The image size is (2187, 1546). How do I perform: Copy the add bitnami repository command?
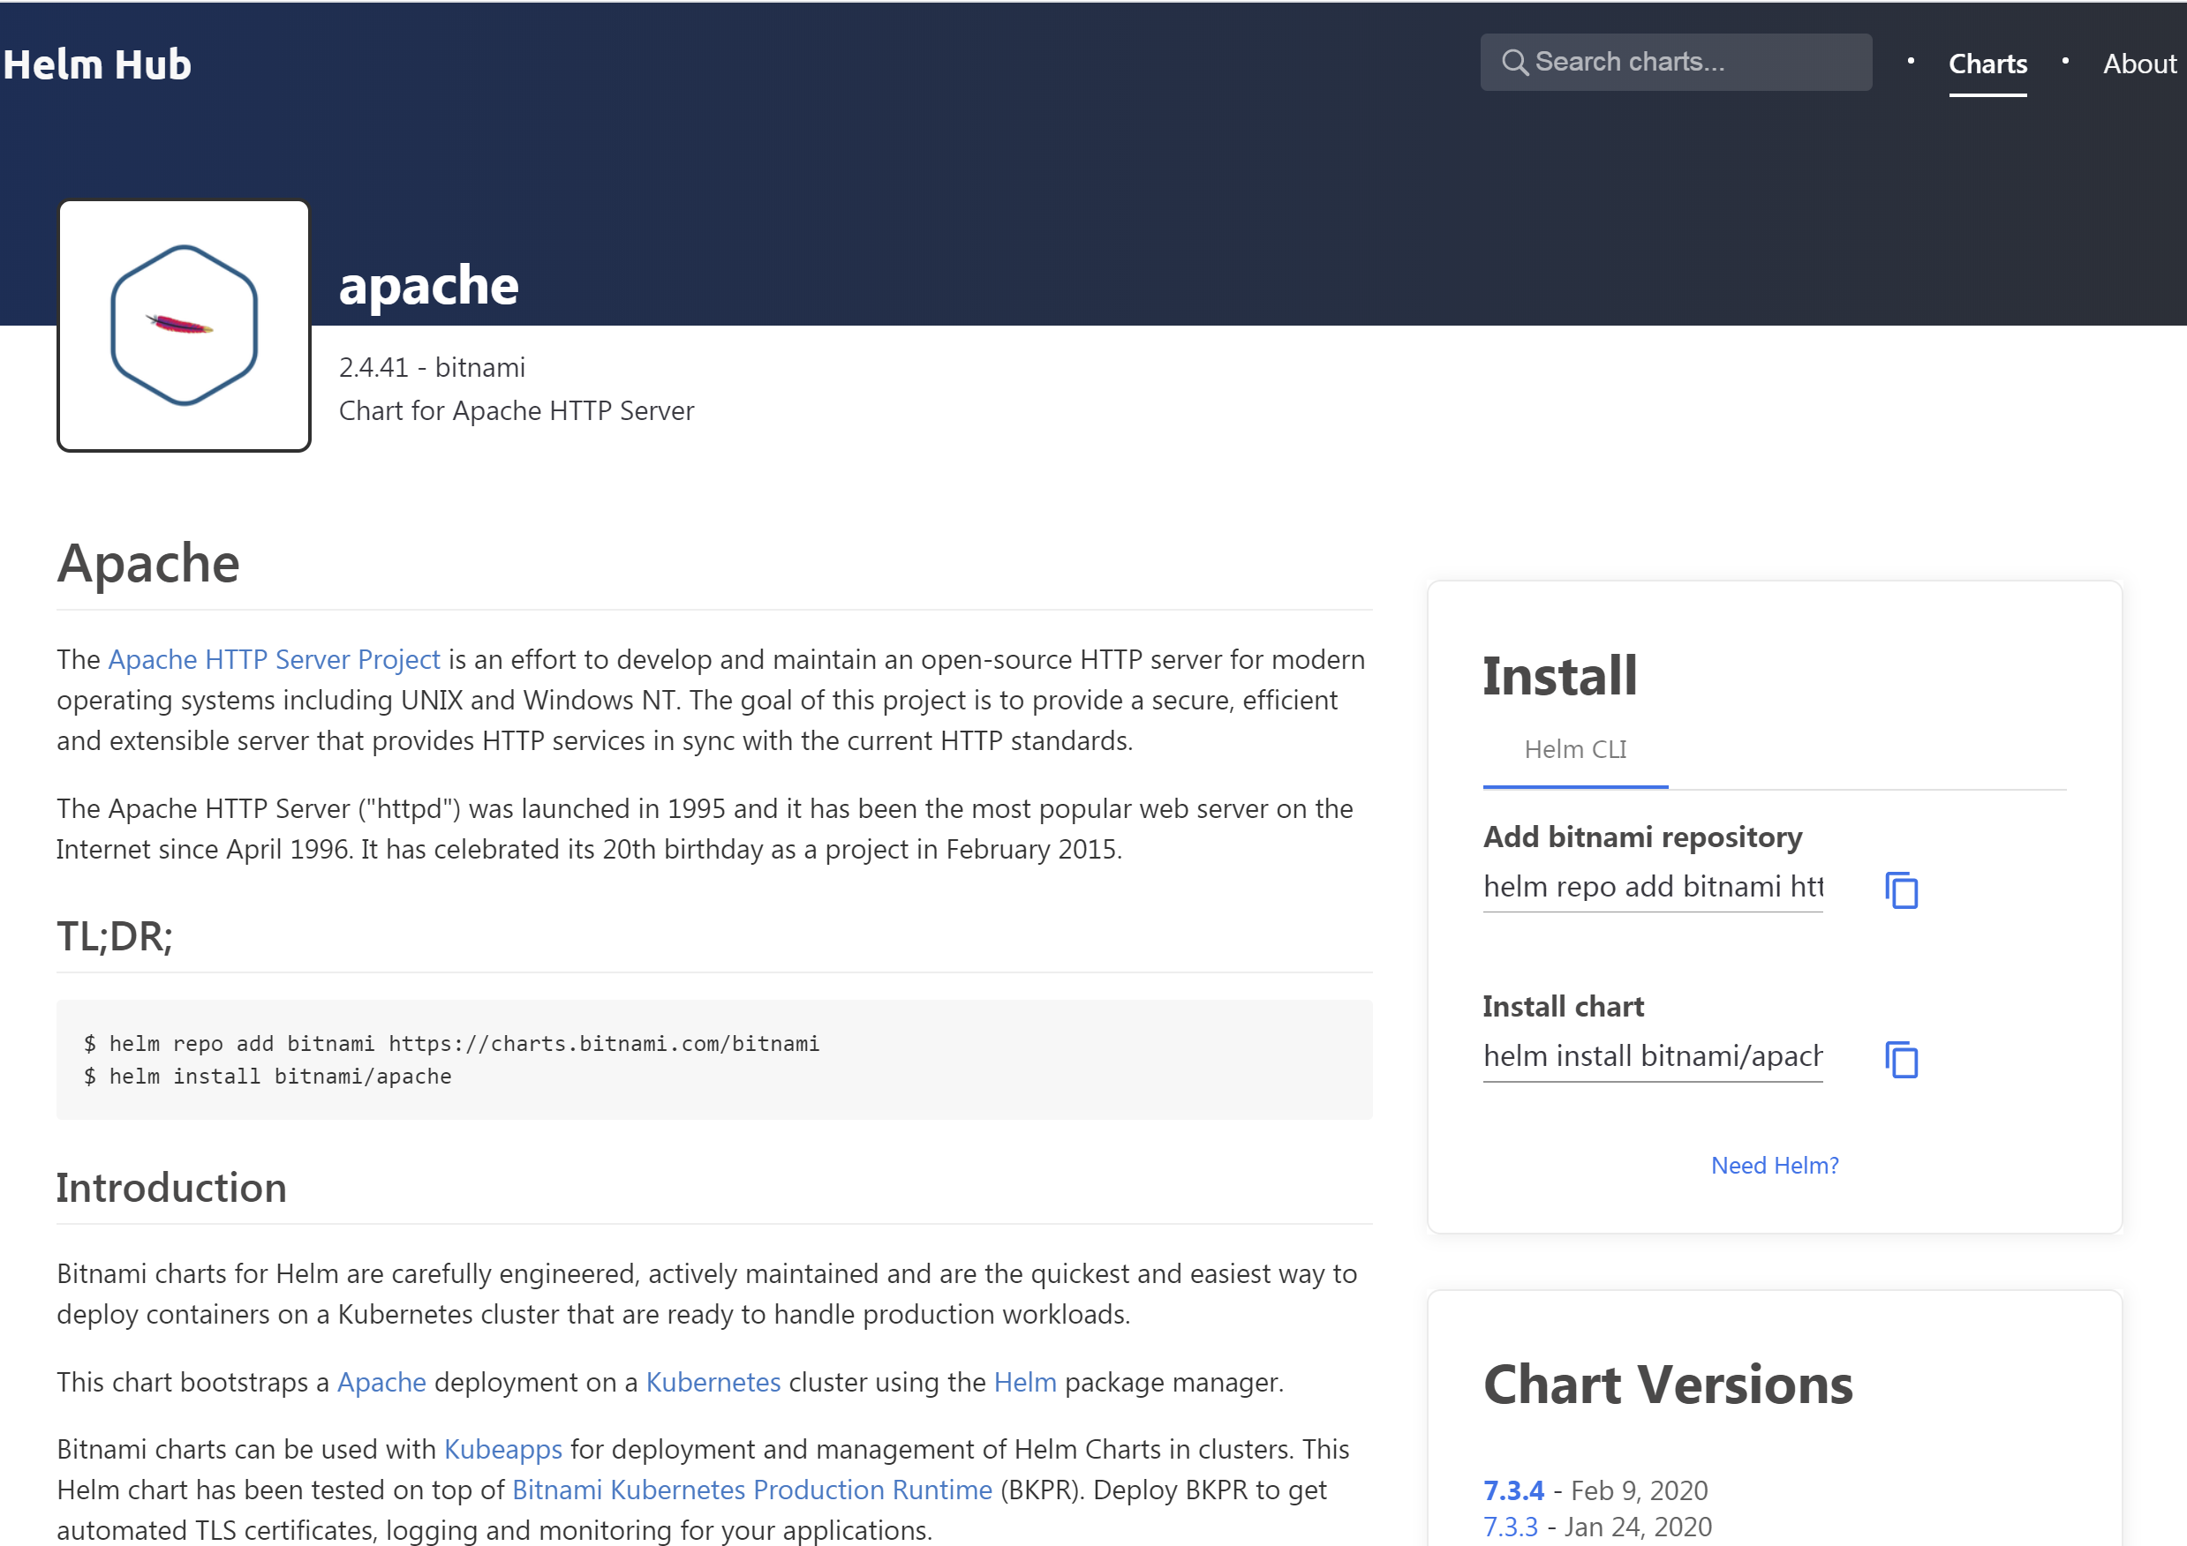1901,890
